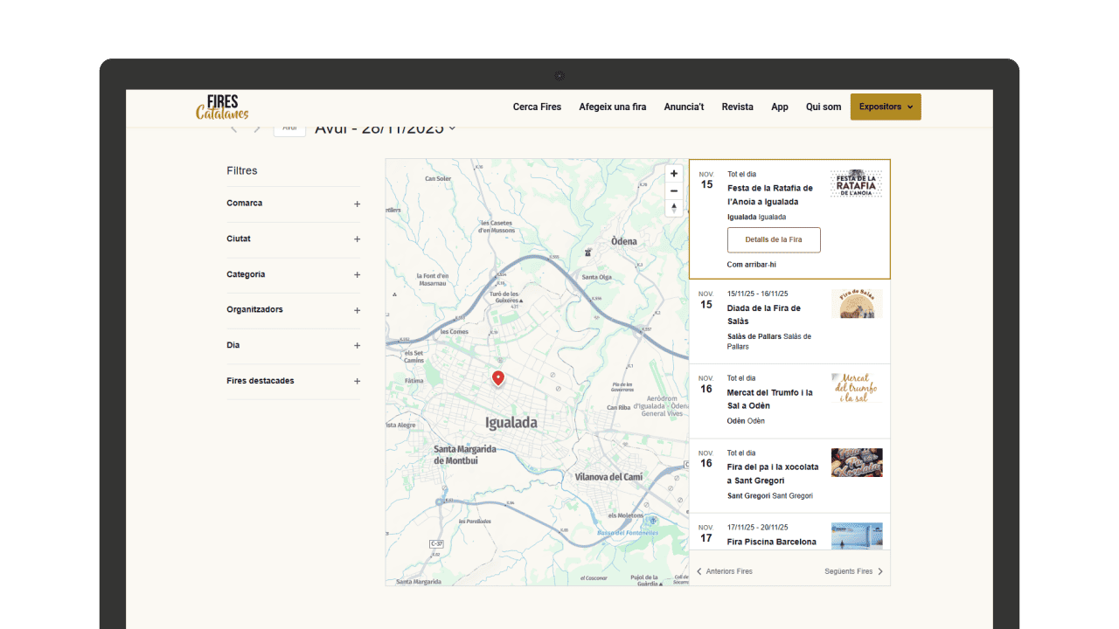Screen dimensions: 1119x629
Task: Click the red location pin in Igualada
Action: coord(498,377)
